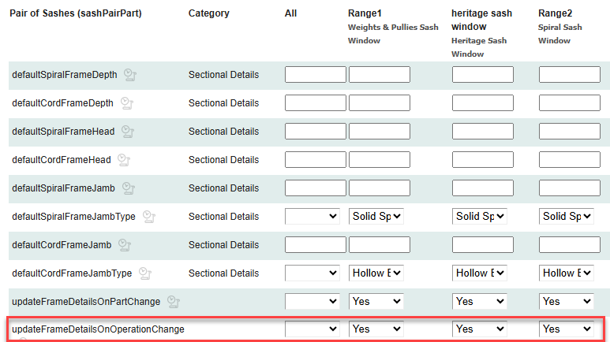Click the icon beside defaultSpiralFrameDepth
This screenshot has width=610, height=342.
tap(131, 76)
